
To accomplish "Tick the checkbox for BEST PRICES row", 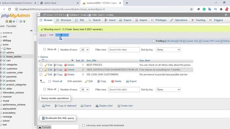I will coord(41,65).
